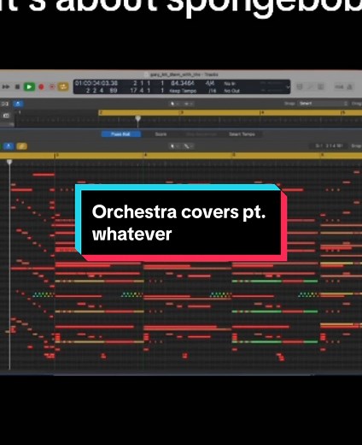The height and width of the screenshot is (445, 362).
Task: Click the Capture Recording button beside Record
Action: [x=52, y=86]
